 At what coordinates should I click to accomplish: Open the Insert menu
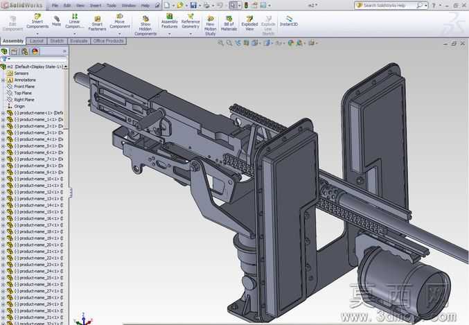[96, 6]
